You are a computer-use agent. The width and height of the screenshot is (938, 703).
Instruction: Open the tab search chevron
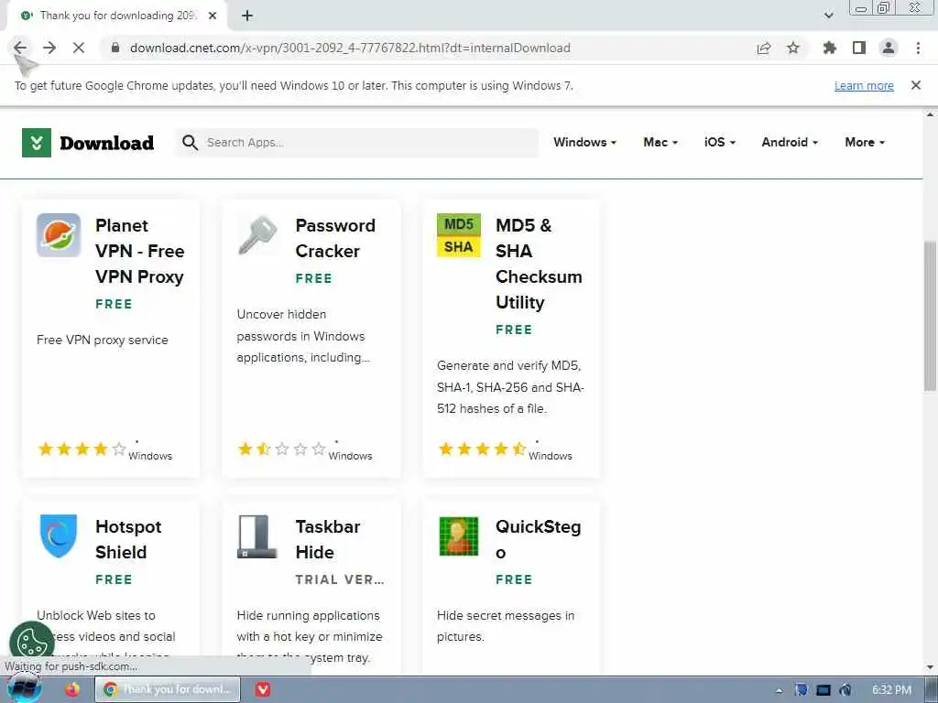pos(828,16)
